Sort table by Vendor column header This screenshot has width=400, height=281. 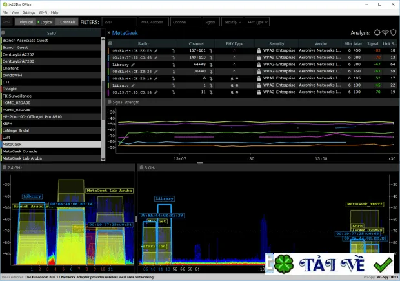[321, 44]
